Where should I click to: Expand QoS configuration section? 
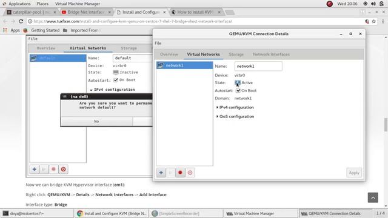tap(235, 116)
